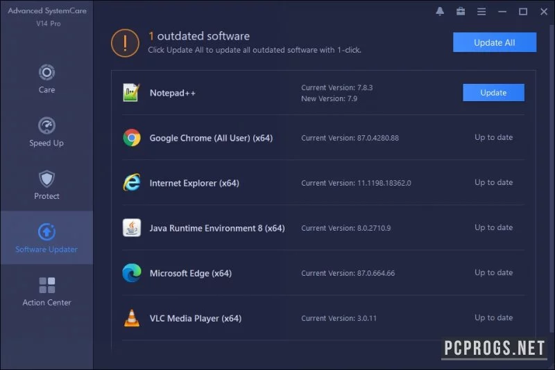The height and width of the screenshot is (370, 555).
Task: Click 'Up to date' status for Java Runtime
Action: (494, 227)
